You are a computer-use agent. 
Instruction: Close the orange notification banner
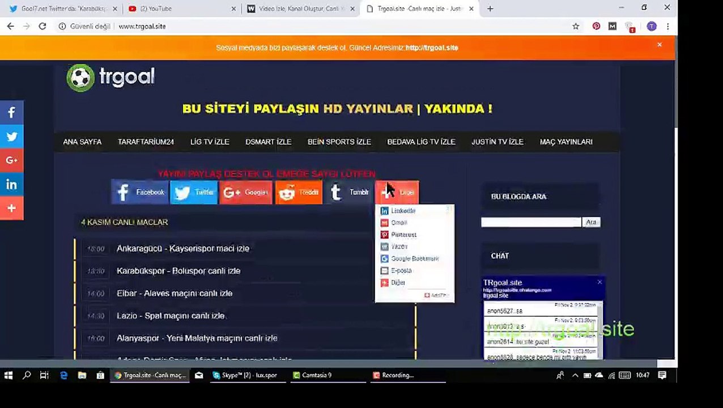[x=660, y=44]
